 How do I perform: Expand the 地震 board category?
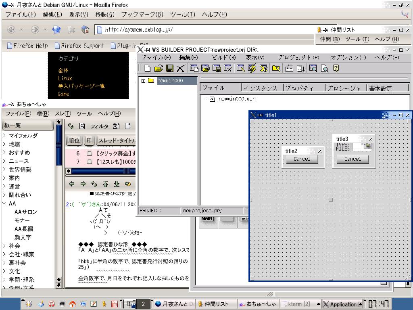click(x=4, y=144)
